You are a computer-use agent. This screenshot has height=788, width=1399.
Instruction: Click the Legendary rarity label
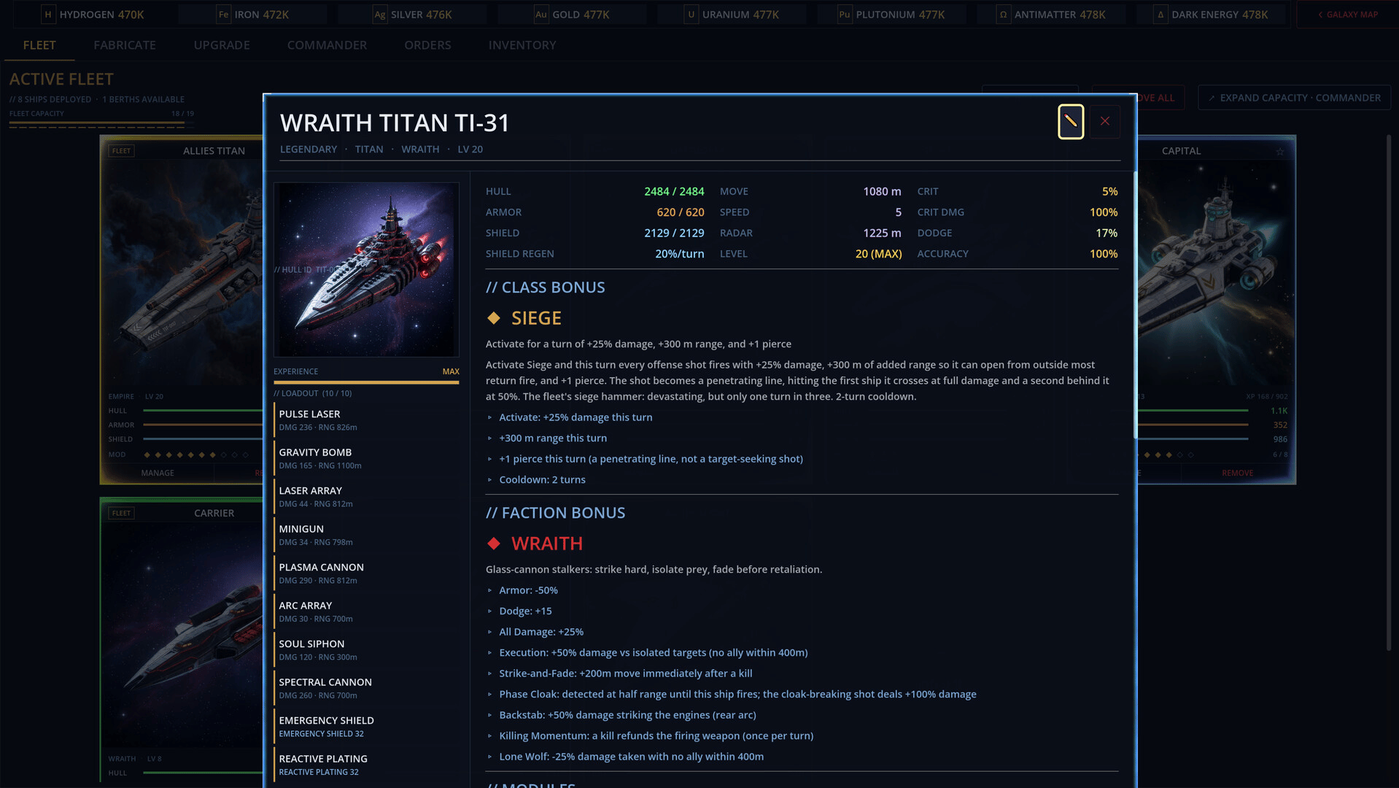click(x=309, y=150)
